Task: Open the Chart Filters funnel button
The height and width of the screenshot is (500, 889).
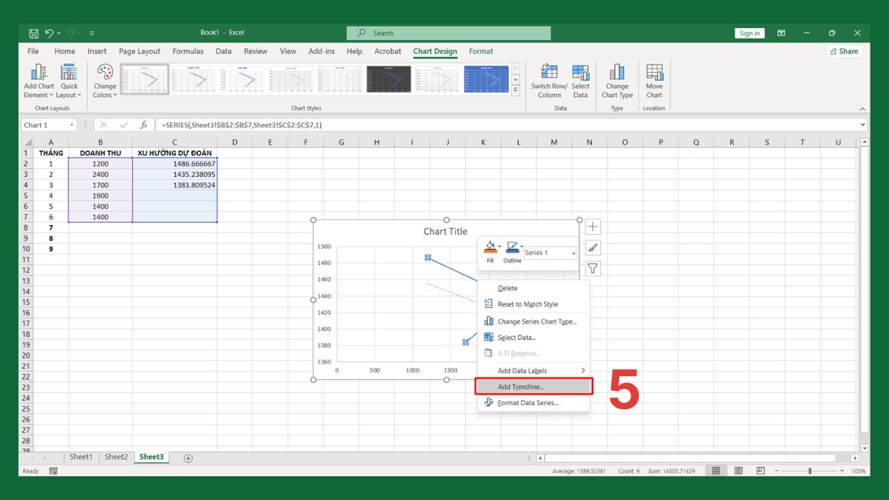Action: (x=593, y=269)
